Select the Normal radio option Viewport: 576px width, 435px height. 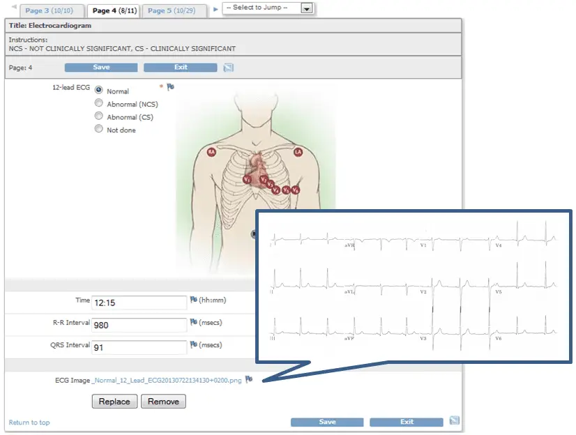[98, 90]
